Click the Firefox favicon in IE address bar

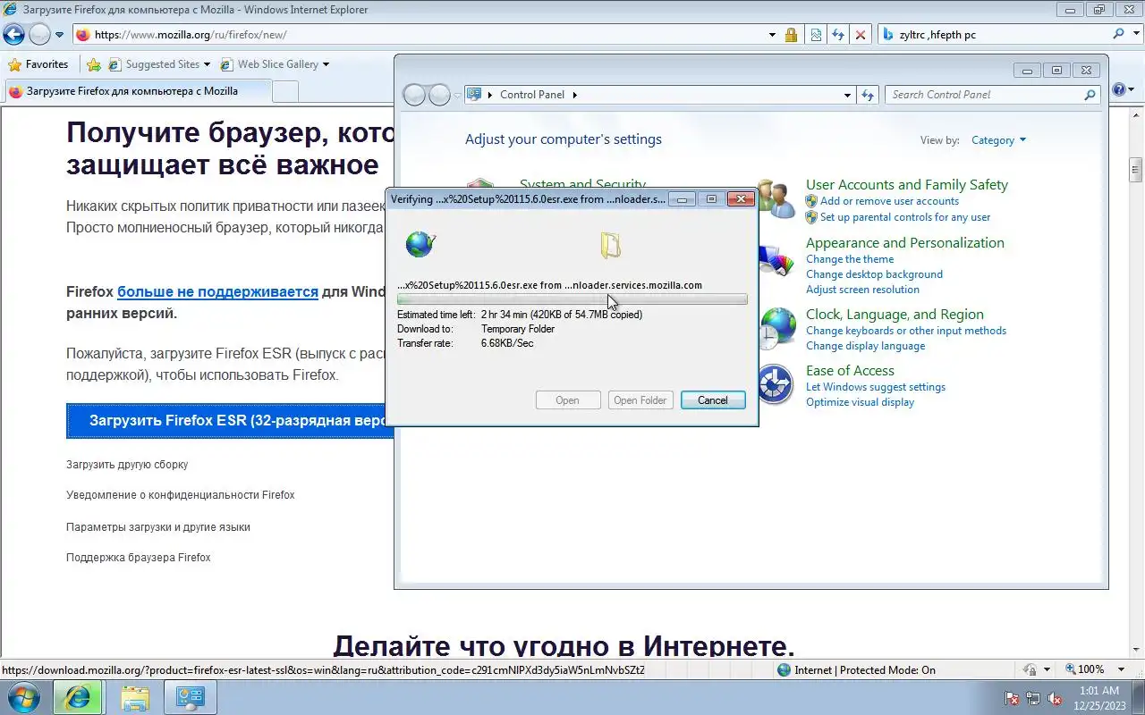[83, 35]
